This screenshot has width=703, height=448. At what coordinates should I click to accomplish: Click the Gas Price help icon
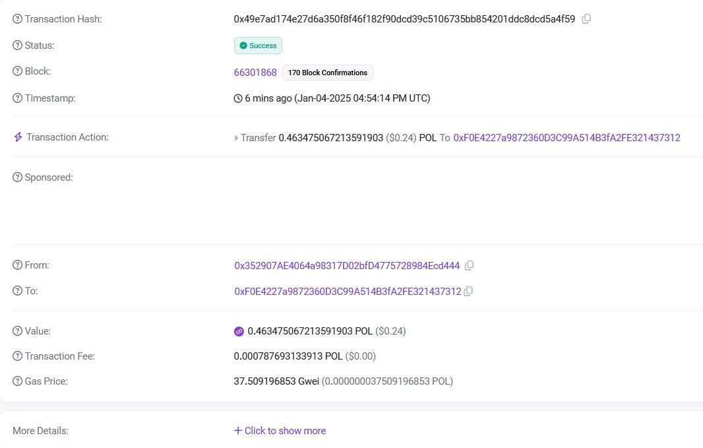(17, 381)
